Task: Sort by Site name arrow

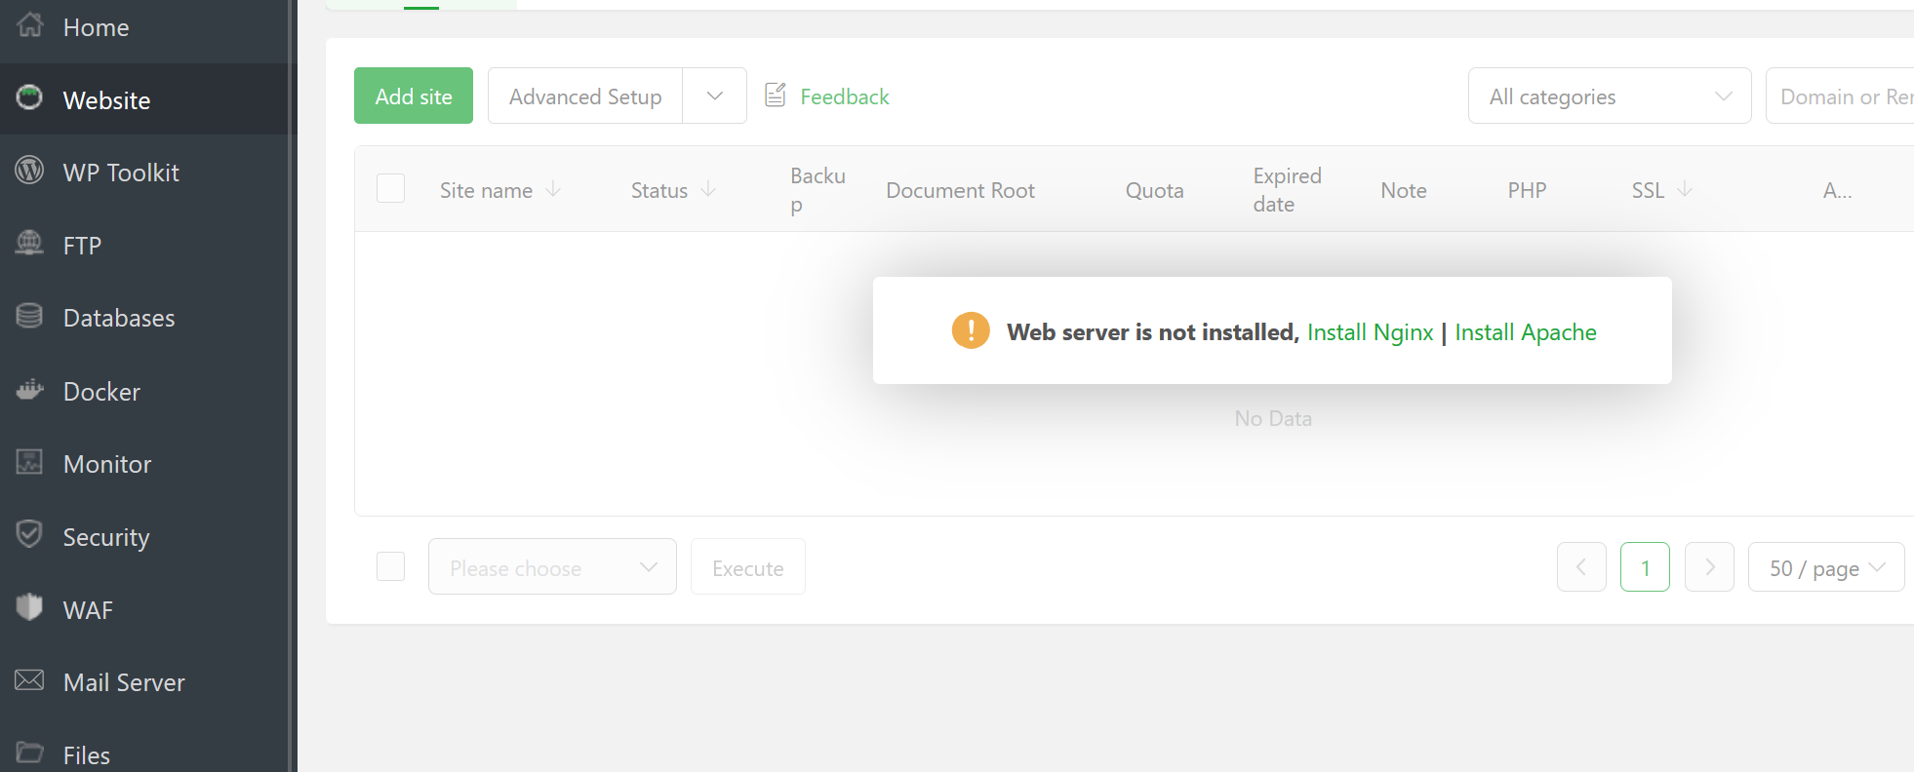Action: pos(553,189)
